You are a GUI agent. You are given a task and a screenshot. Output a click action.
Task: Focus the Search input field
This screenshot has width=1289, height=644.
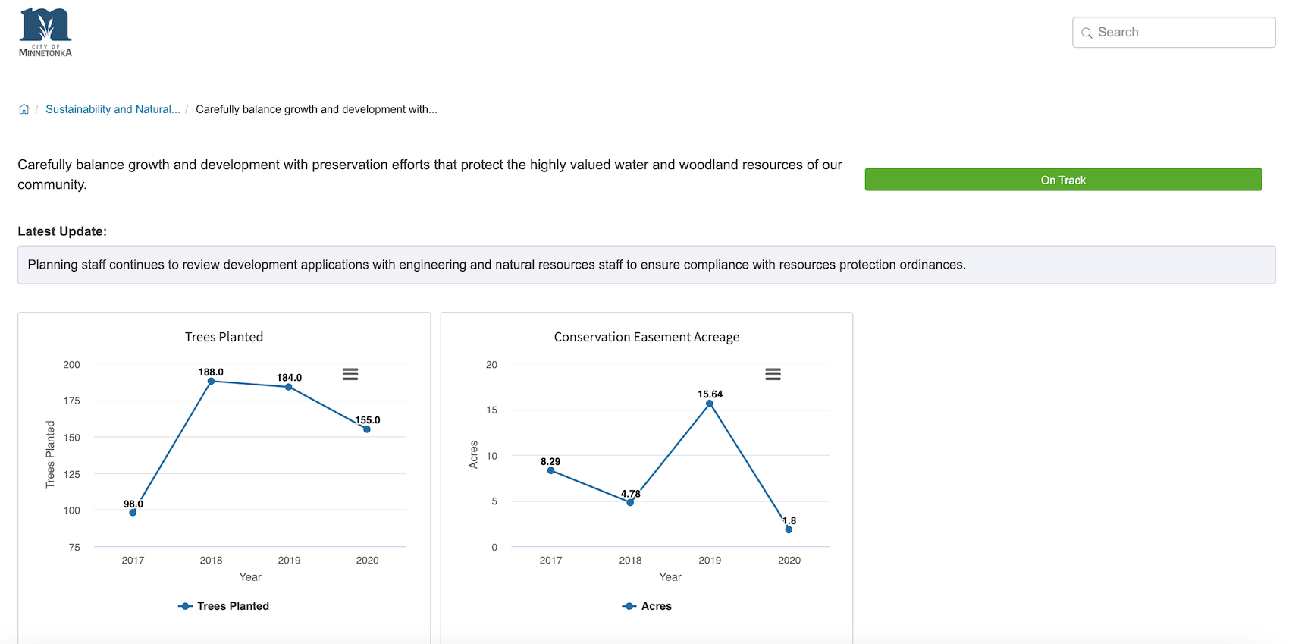[1174, 33]
